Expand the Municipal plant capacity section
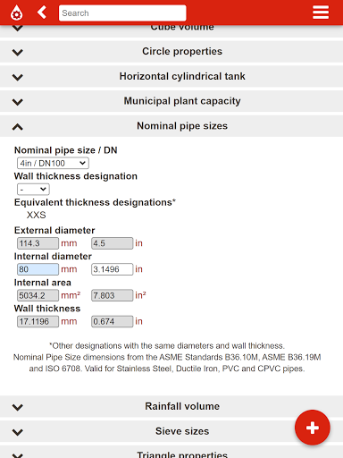The width and height of the screenshot is (343, 458). [x=171, y=101]
